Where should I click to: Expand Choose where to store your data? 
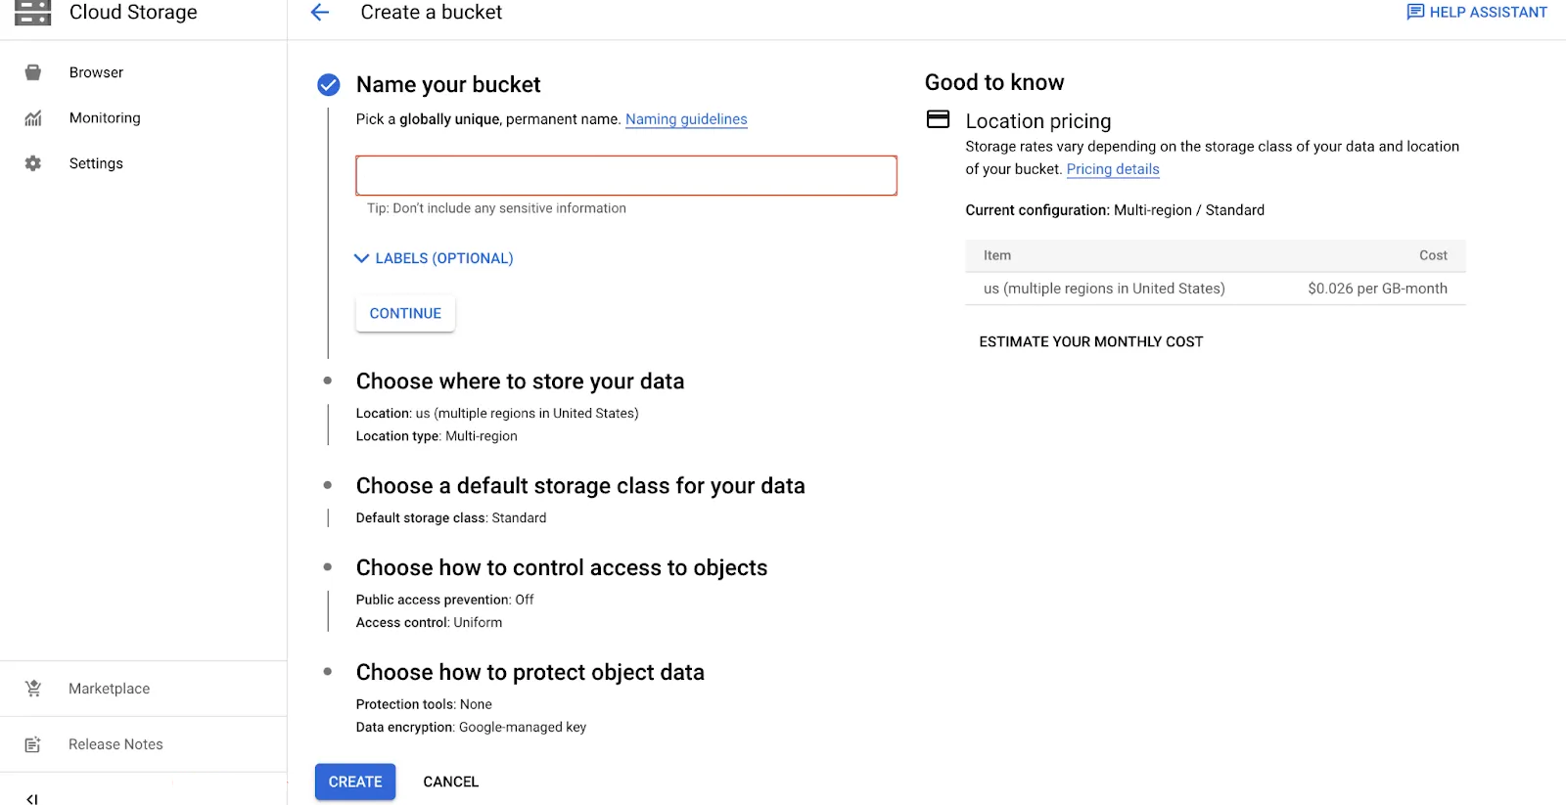point(520,381)
